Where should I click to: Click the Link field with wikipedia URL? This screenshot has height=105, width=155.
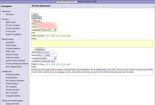click(x=45, y=61)
